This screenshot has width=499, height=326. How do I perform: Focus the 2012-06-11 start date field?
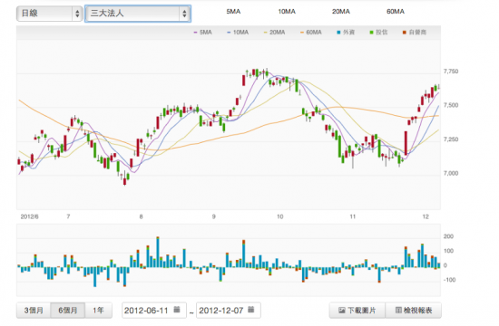[154, 310]
